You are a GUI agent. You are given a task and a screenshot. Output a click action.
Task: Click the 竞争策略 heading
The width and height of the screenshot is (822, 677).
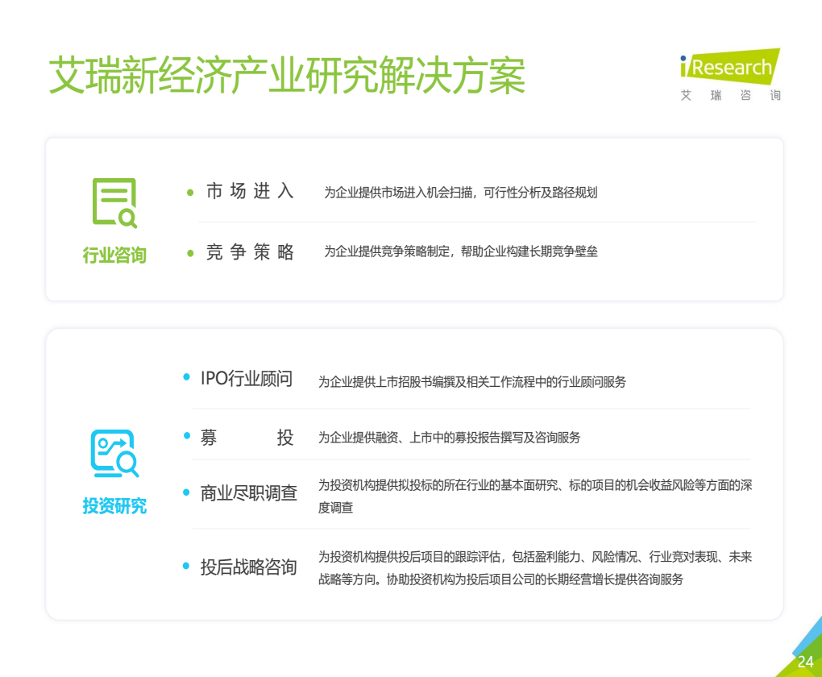(x=250, y=252)
